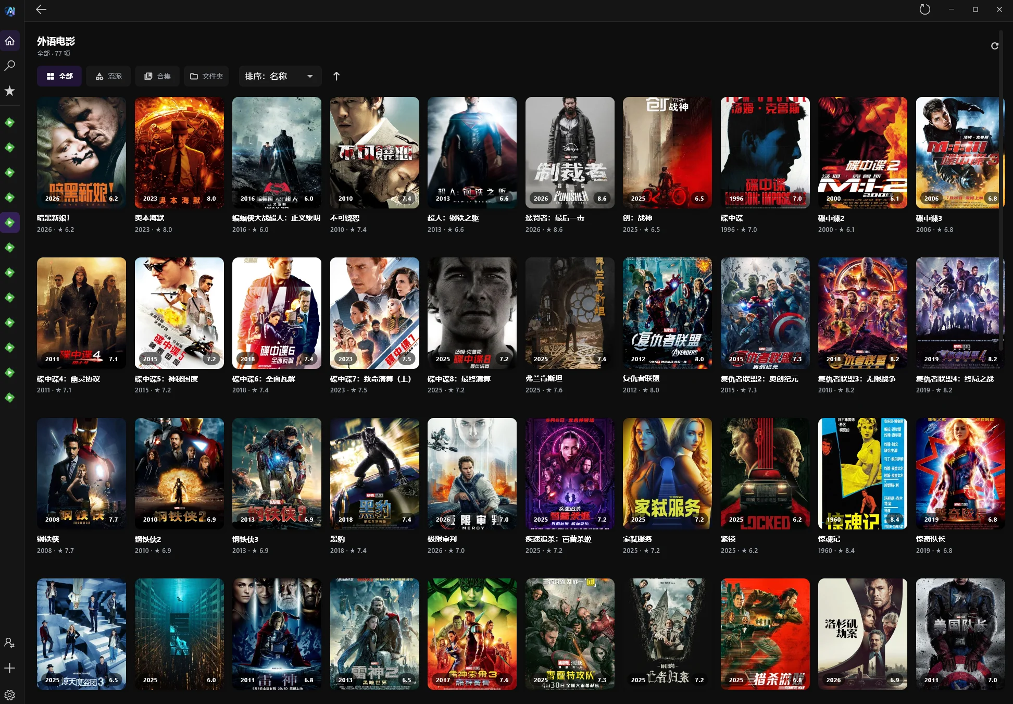Open 碟中谍7: 致命清算 poster

(374, 313)
